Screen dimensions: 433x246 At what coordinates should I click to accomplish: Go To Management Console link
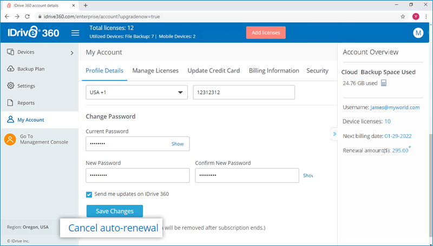tap(44, 139)
